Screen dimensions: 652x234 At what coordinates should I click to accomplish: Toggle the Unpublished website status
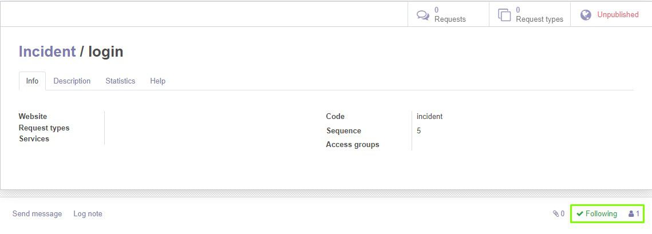(611, 14)
